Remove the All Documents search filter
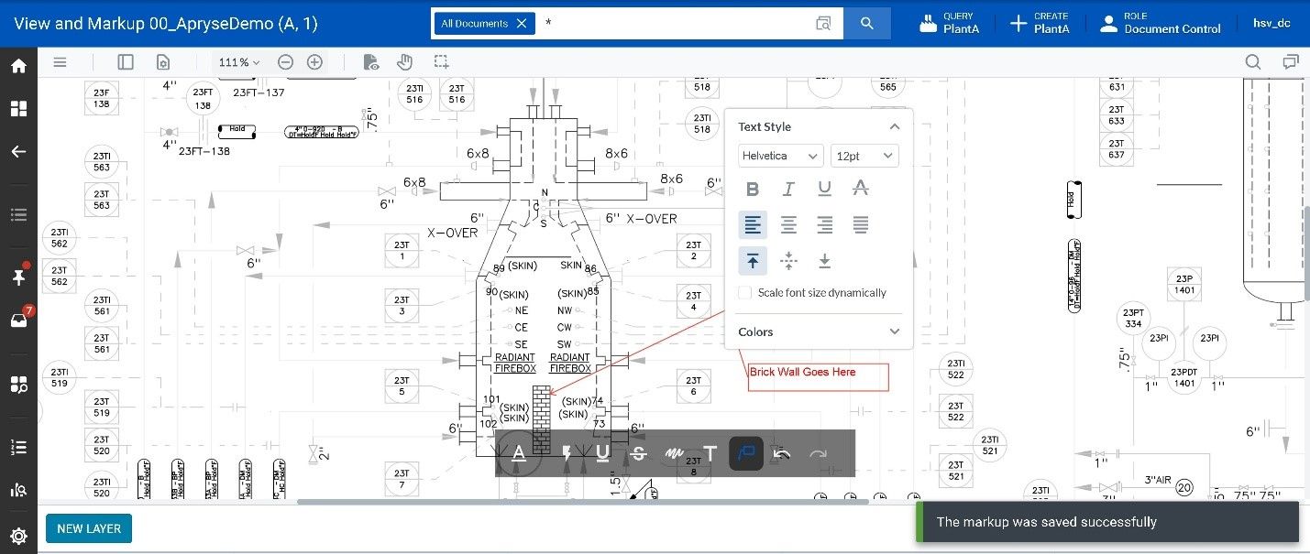The image size is (1310, 554). 521,24
